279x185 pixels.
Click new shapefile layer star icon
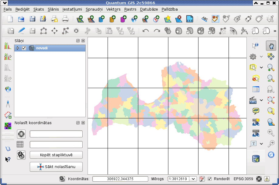pyautogui.click(x=167, y=19)
